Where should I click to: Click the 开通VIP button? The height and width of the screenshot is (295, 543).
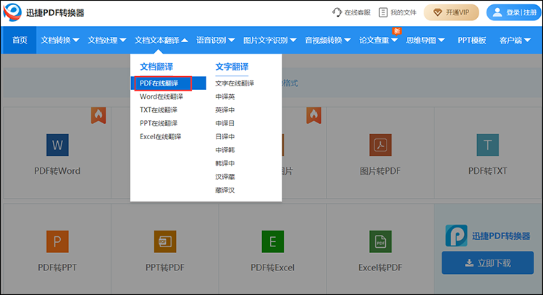click(x=452, y=12)
